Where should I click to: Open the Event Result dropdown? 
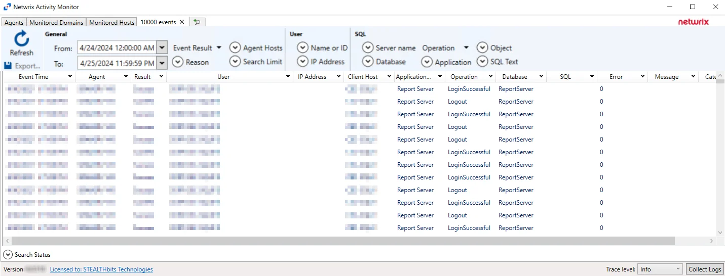click(x=197, y=48)
